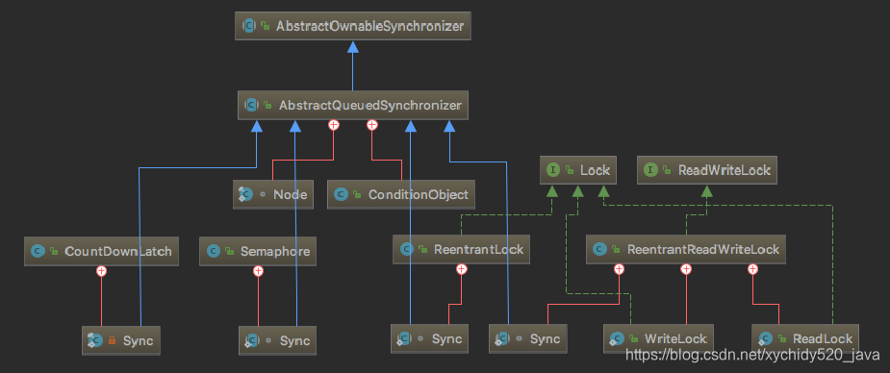Select the WriteLock class label

click(x=675, y=339)
